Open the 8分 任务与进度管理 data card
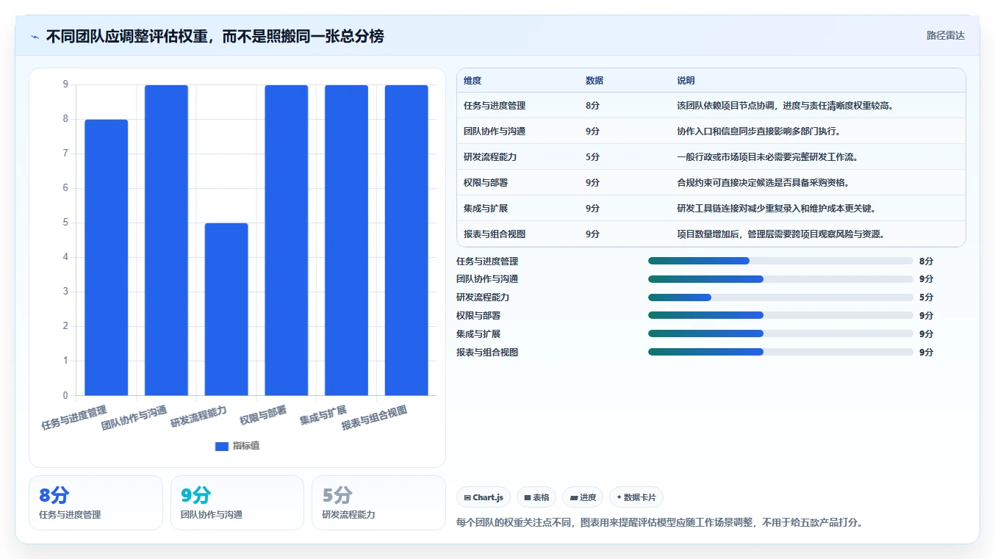 point(96,502)
